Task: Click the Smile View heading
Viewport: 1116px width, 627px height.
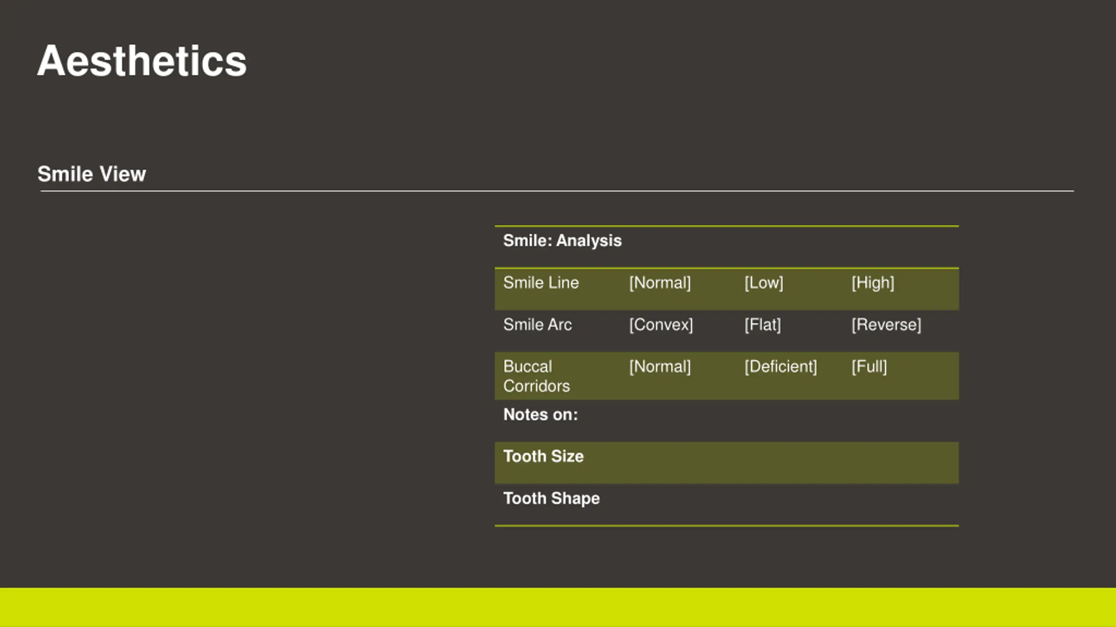Action: 92,174
